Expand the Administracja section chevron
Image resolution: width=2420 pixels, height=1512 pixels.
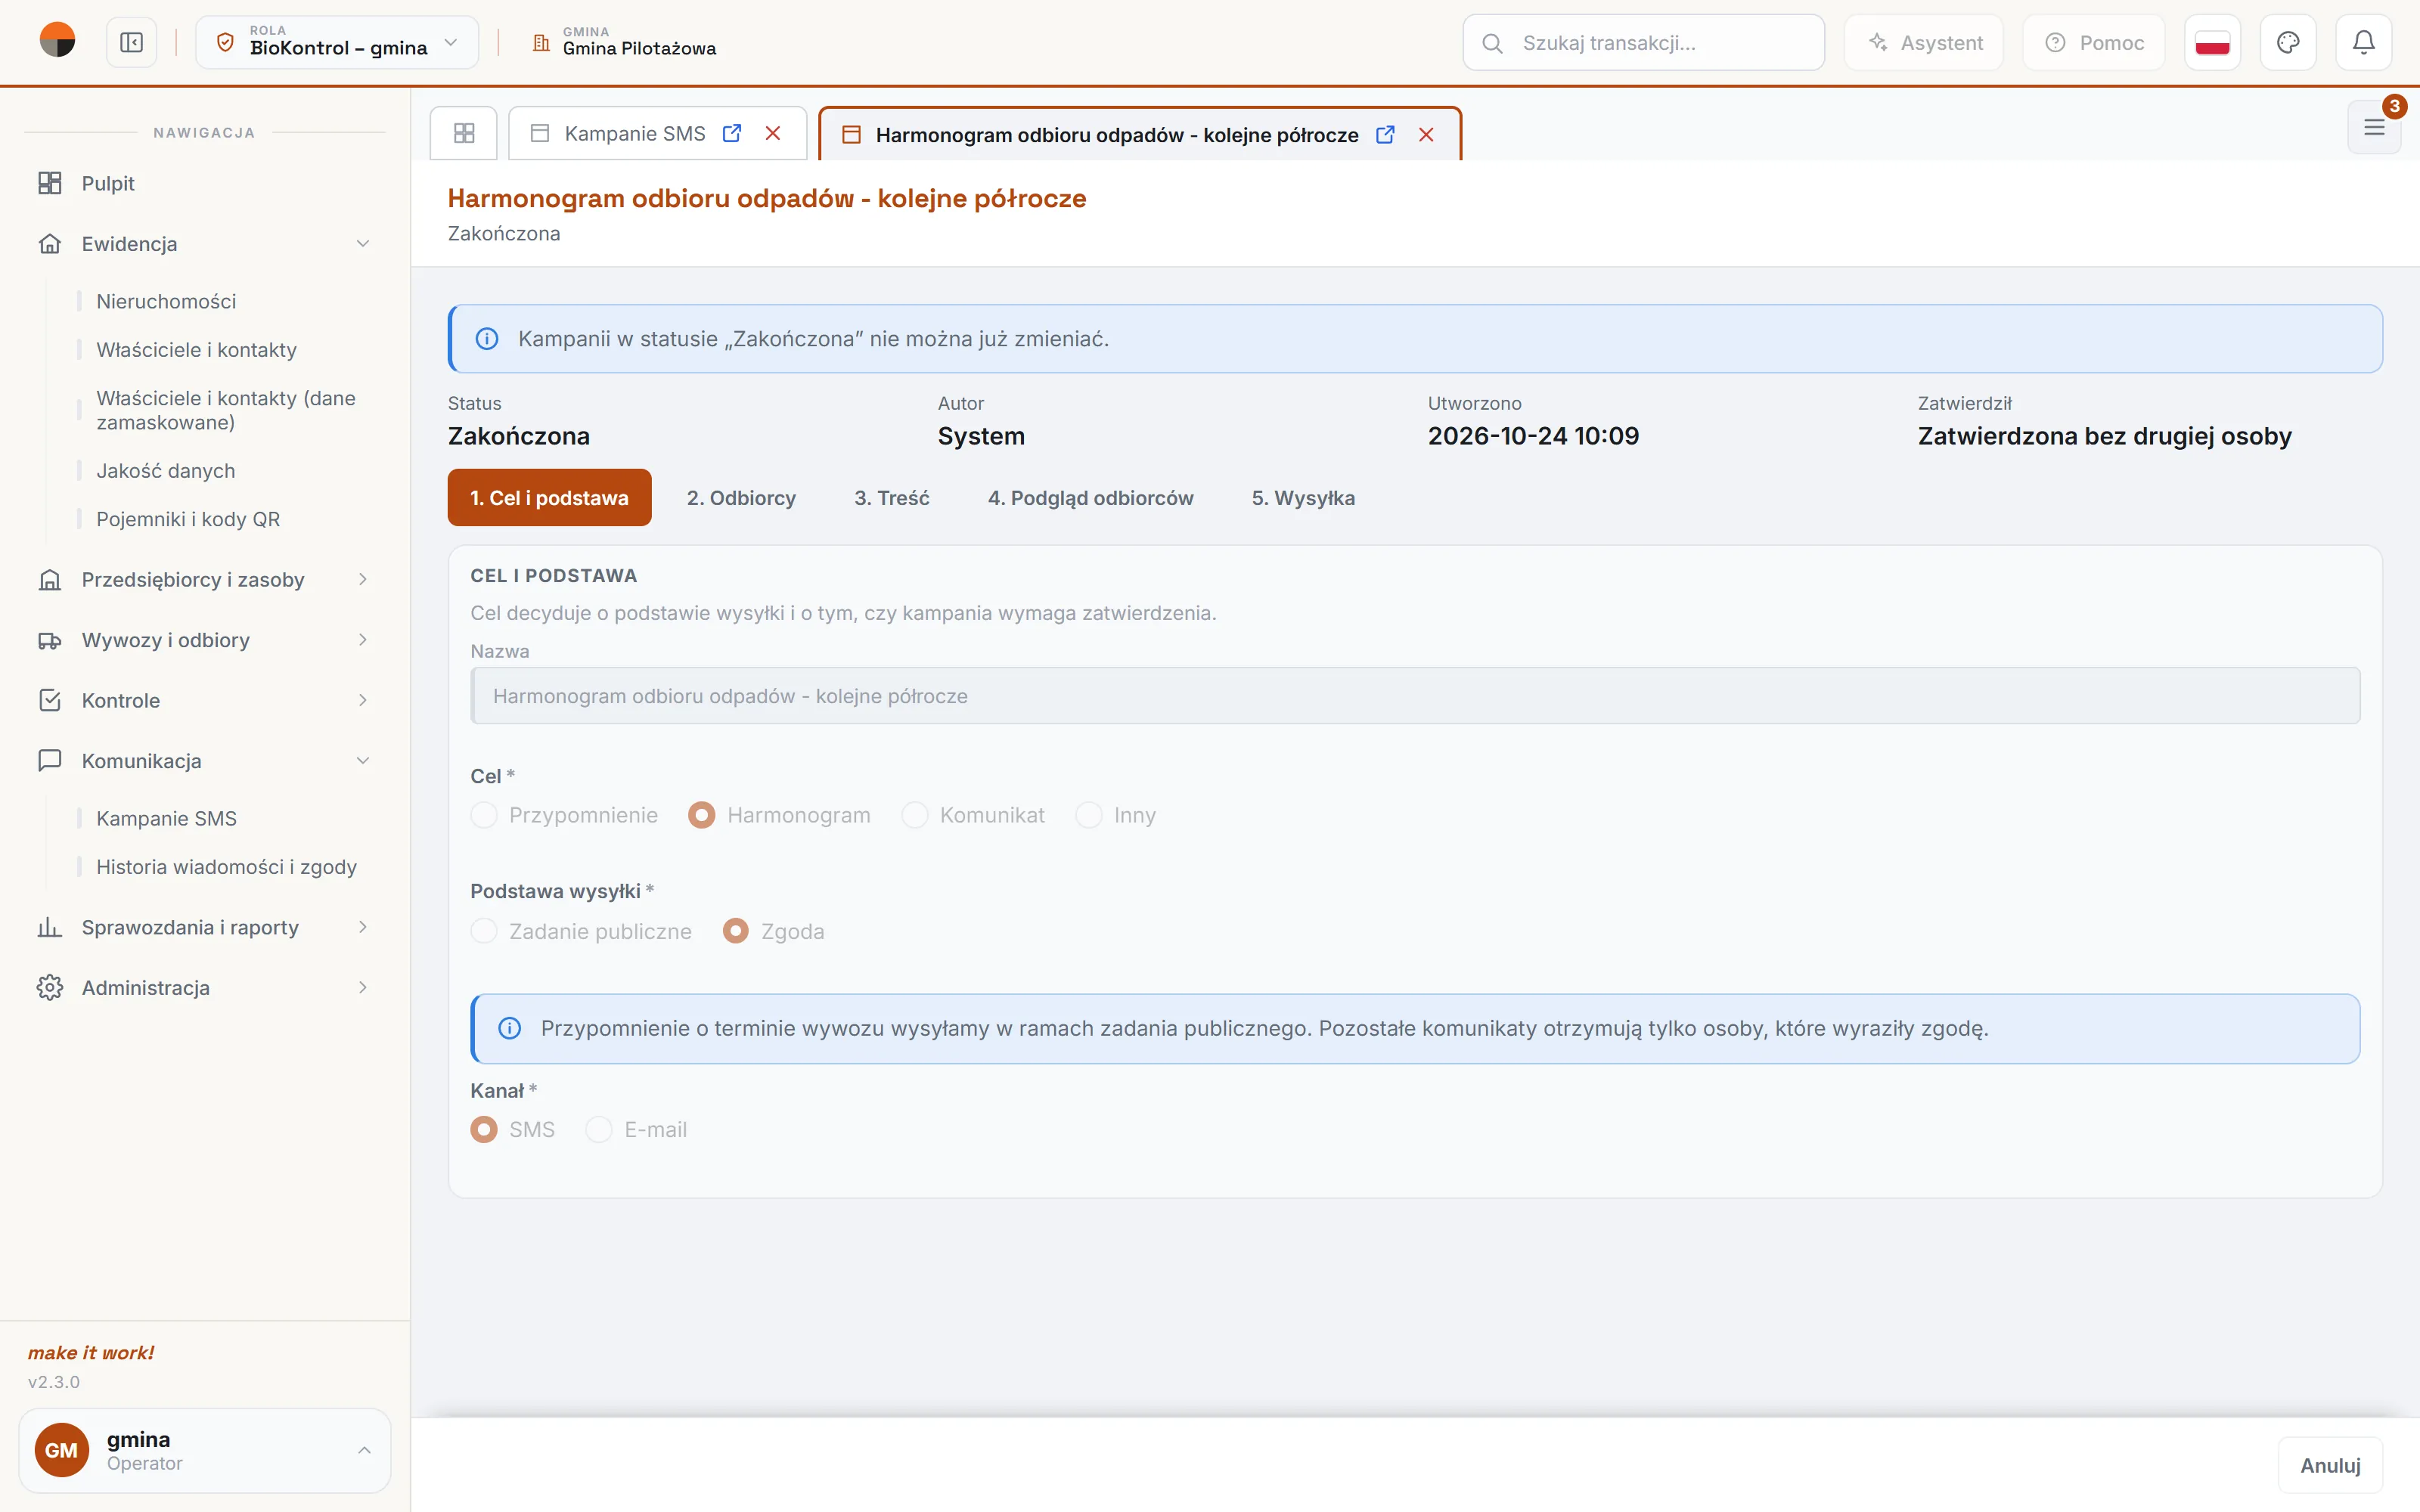(363, 987)
